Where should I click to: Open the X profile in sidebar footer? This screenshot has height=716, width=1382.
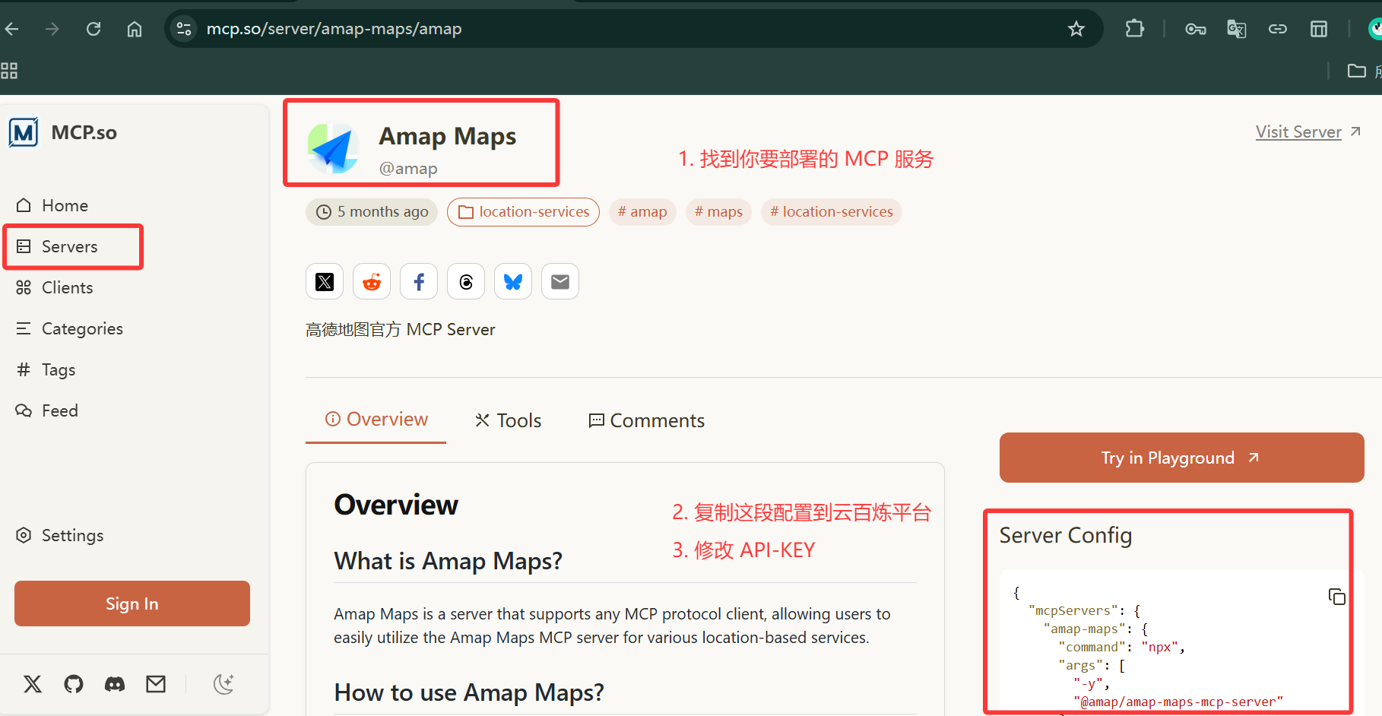[x=33, y=684]
